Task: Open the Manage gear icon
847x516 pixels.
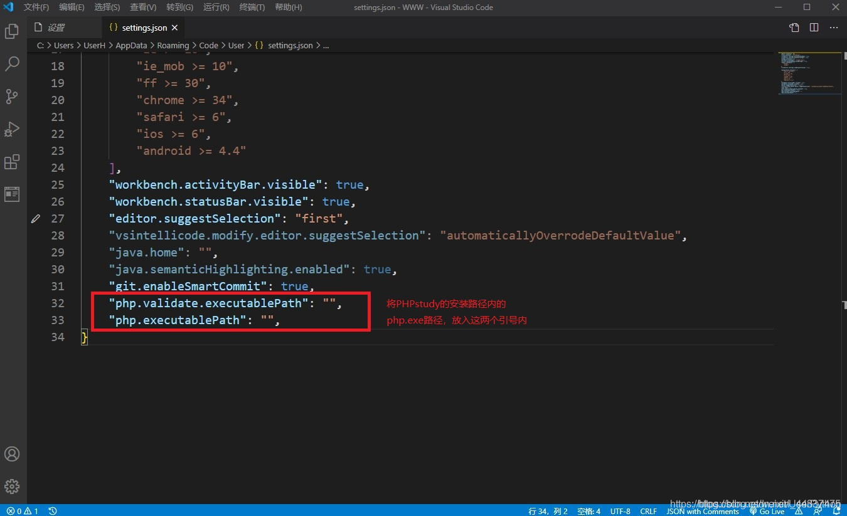Action: click(12, 487)
